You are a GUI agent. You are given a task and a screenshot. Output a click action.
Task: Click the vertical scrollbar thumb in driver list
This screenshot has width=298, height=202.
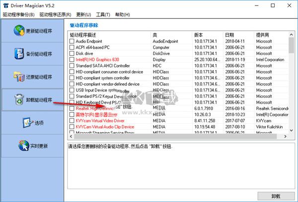(x=292, y=45)
